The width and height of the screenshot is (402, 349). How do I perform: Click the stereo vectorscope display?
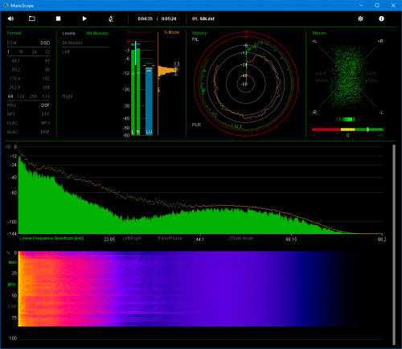[x=347, y=78]
